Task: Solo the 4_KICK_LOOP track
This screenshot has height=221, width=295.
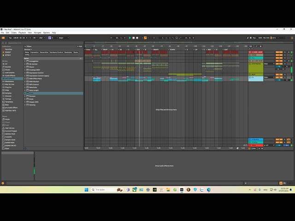Action: (x=285, y=52)
